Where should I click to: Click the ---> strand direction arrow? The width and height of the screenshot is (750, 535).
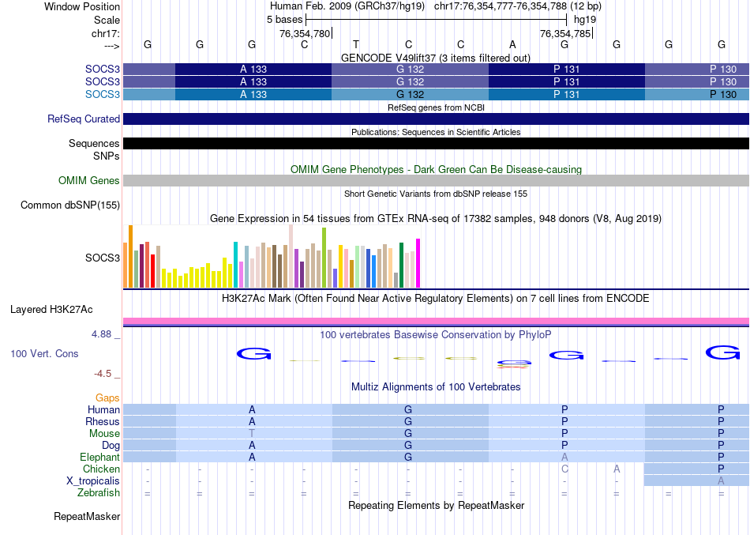coord(111,46)
